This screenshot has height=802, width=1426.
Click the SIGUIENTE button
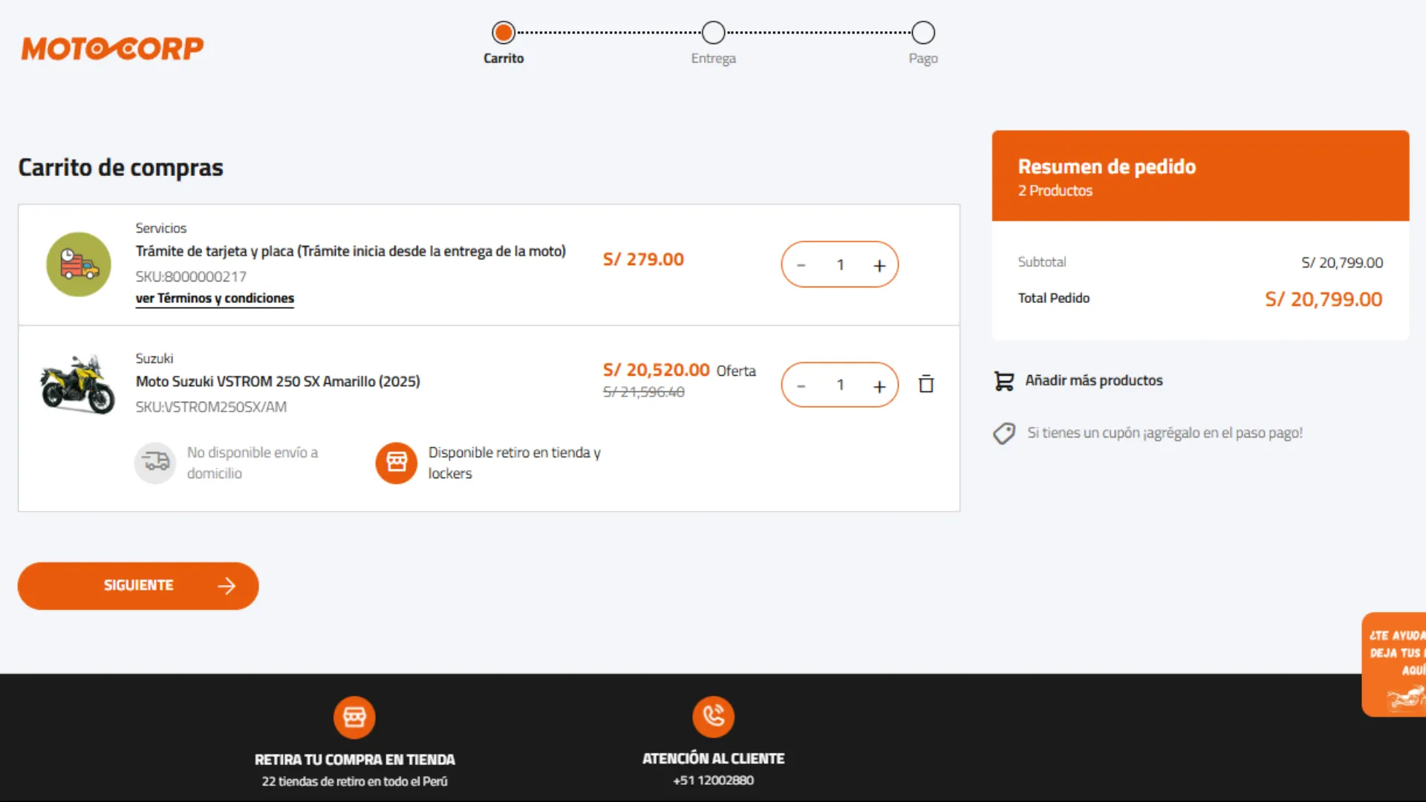coord(138,586)
